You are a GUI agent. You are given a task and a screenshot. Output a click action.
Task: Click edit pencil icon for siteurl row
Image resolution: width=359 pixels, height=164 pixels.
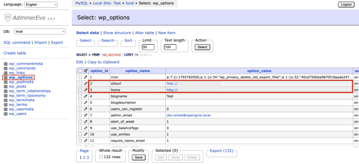(86, 84)
